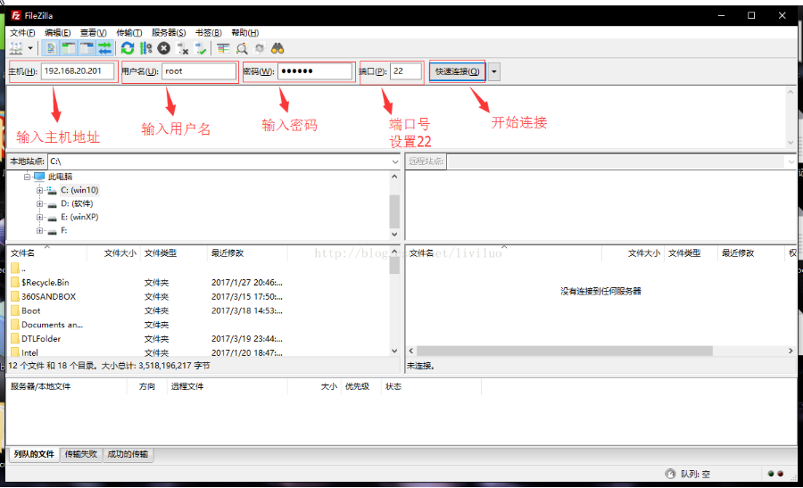Toggle the remote directory tree view

click(87, 49)
